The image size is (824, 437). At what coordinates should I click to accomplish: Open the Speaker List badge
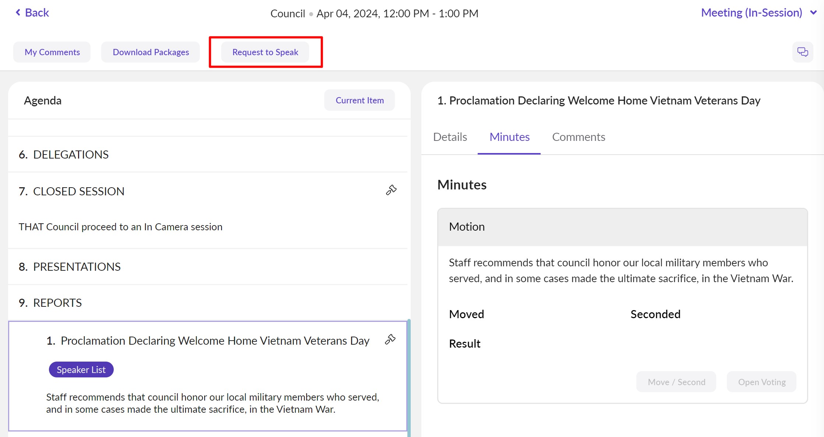coord(81,370)
